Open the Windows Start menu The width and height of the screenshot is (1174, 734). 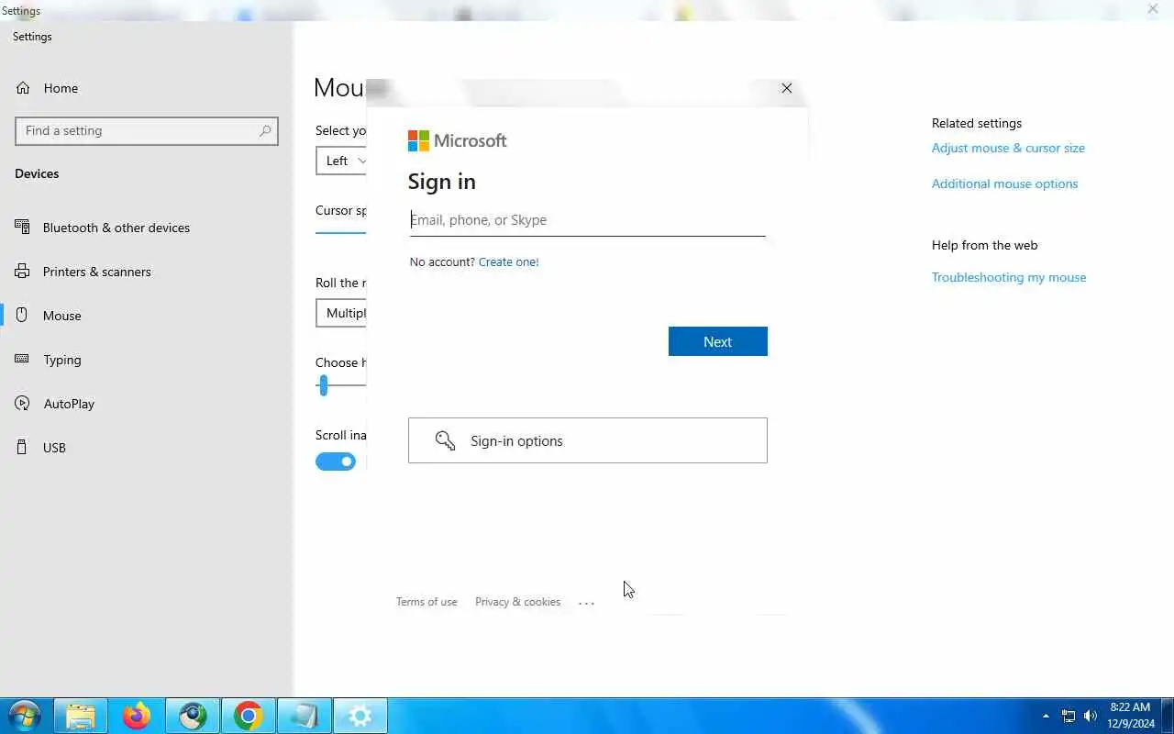tap(25, 716)
